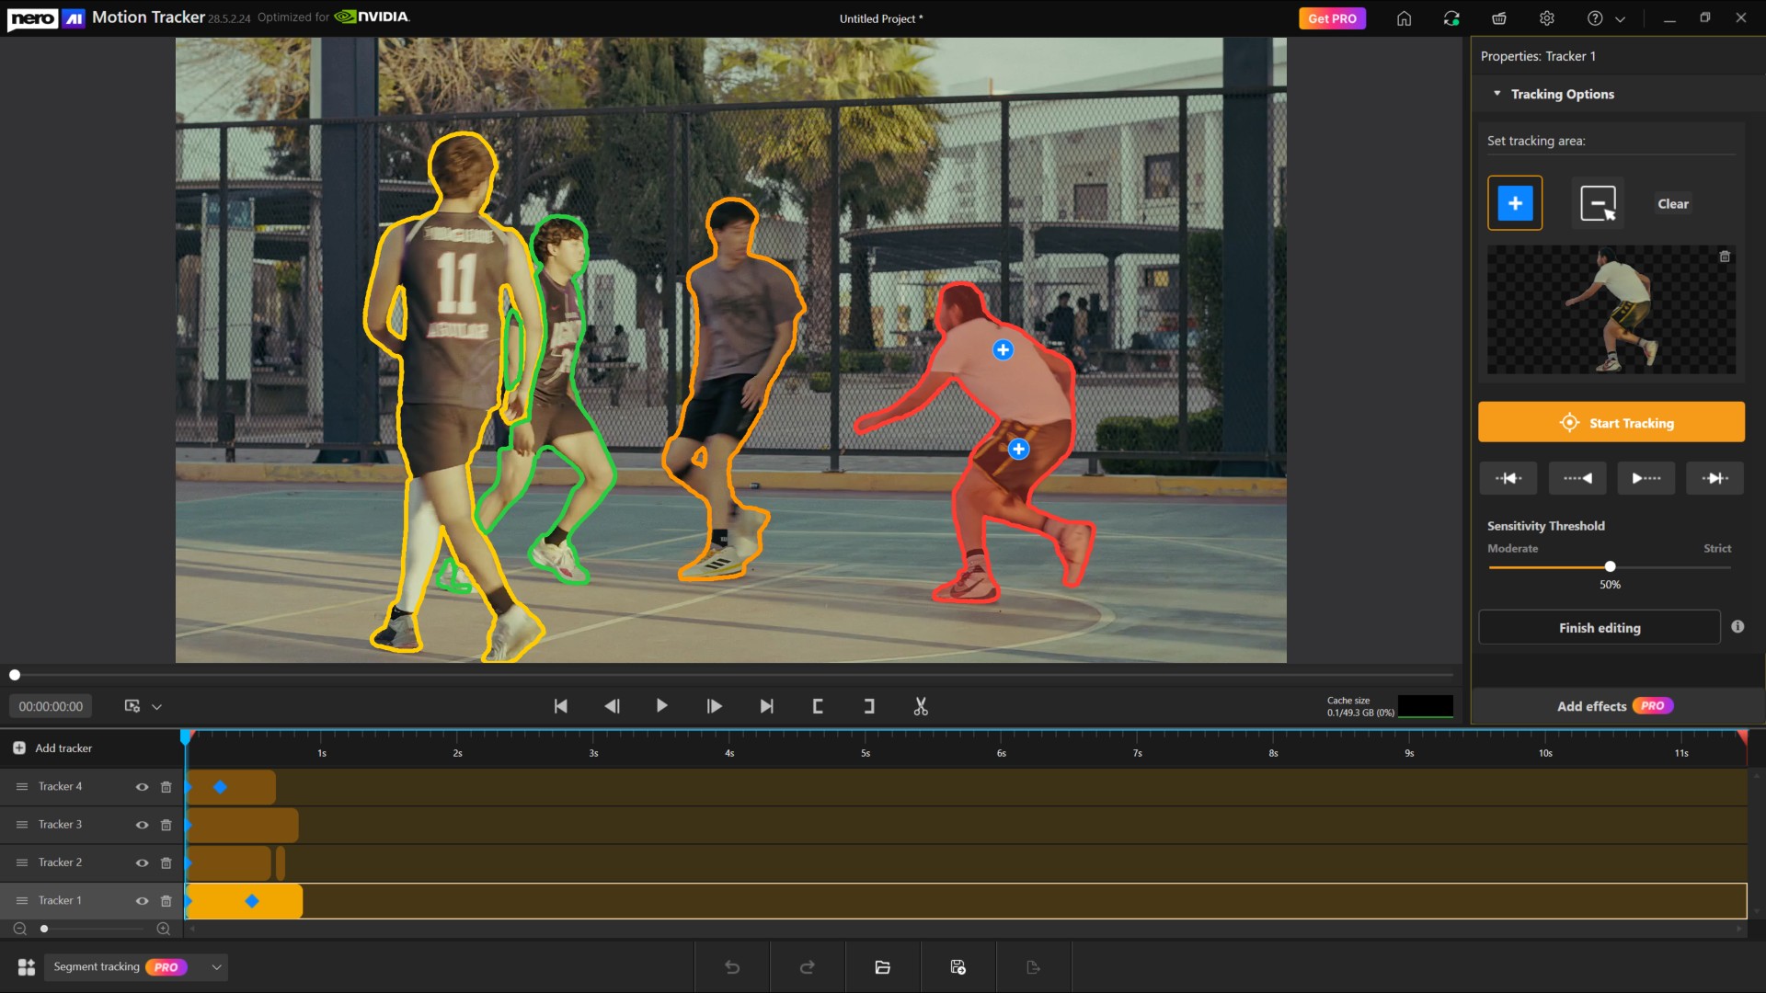Set mark-in point bracket icon

click(x=818, y=706)
